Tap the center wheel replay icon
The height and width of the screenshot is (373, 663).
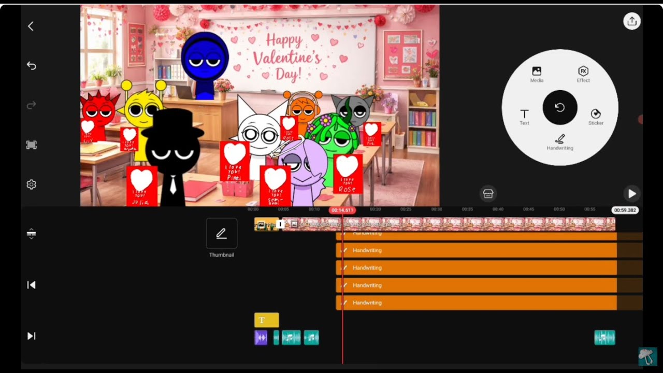pyautogui.click(x=560, y=107)
